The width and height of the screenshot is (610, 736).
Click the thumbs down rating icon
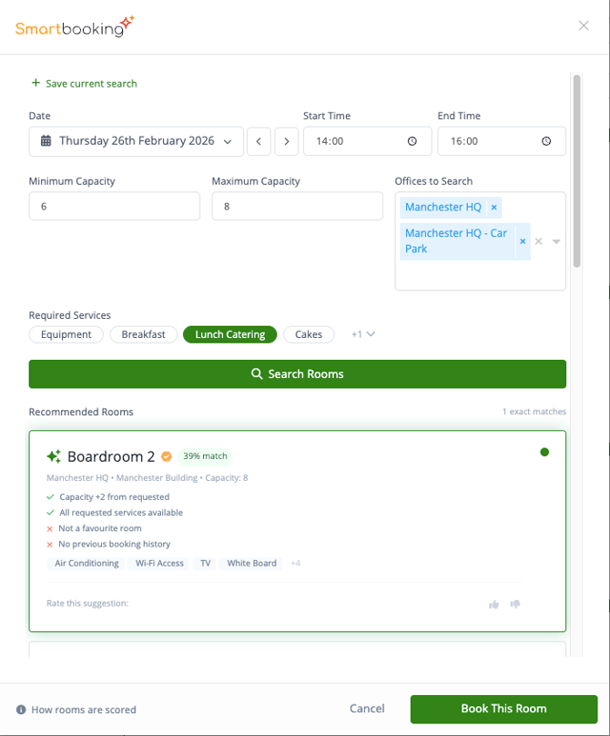coord(515,604)
